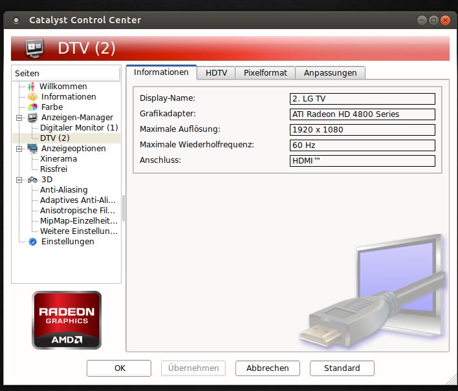Open the Informationen page in sidebar

click(69, 96)
